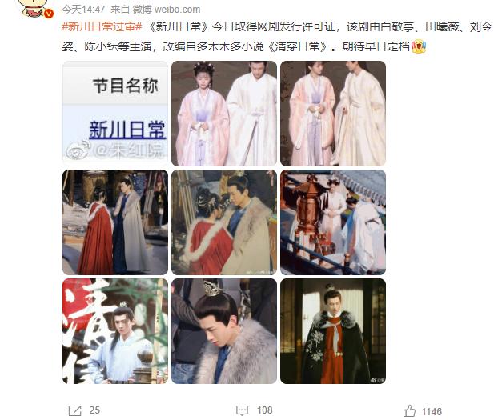The height and width of the screenshot is (420, 494).
Task: Click the 微博 weibo.com source link
Action: coord(166,10)
